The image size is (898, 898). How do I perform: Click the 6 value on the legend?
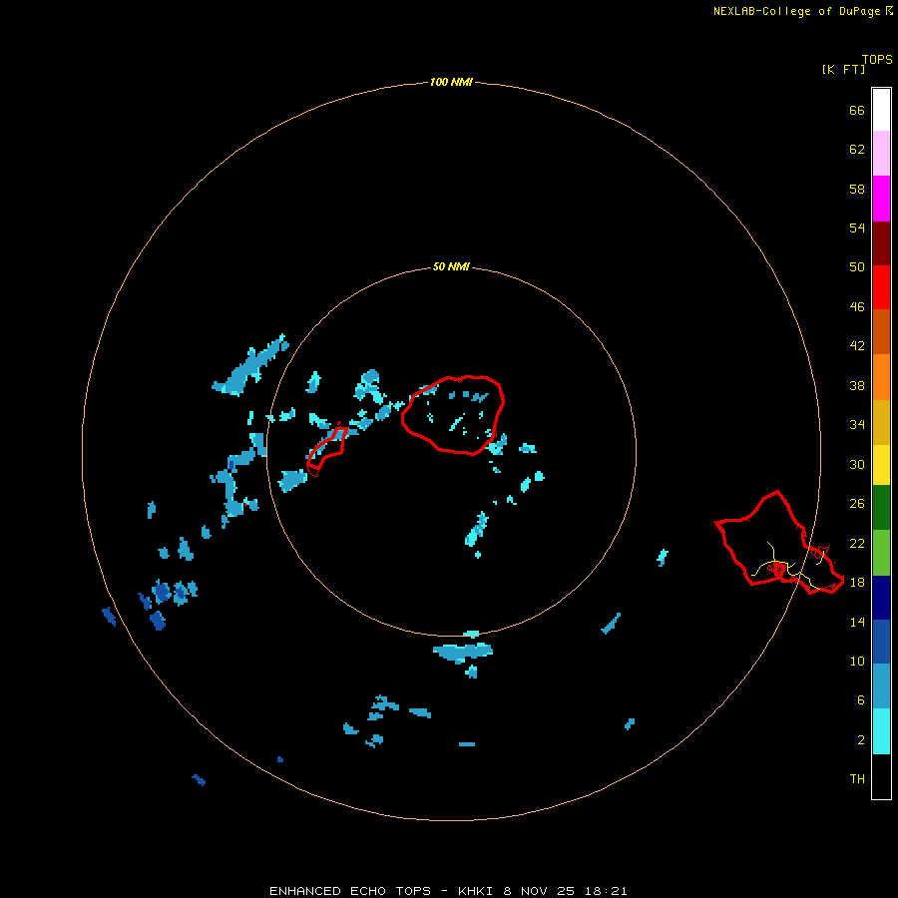pyautogui.click(x=860, y=700)
